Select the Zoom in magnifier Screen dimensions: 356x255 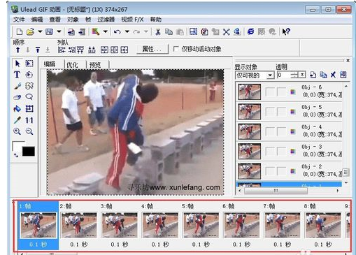point(17,131)
